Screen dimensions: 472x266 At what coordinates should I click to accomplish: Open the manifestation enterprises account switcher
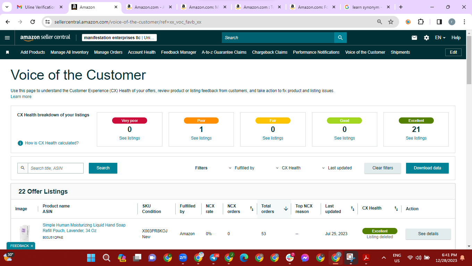coord(119,38)
